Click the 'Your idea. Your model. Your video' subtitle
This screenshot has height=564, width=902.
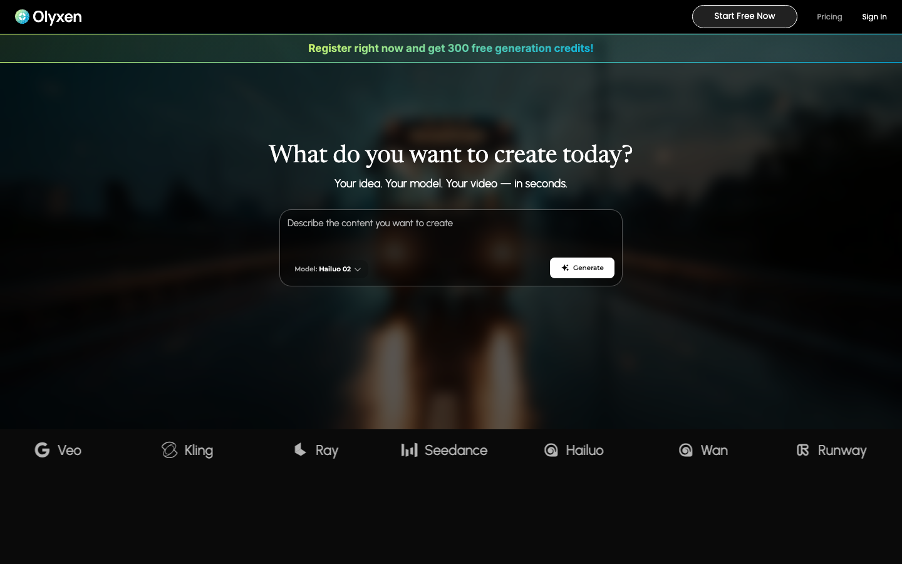tap(450, 184)
